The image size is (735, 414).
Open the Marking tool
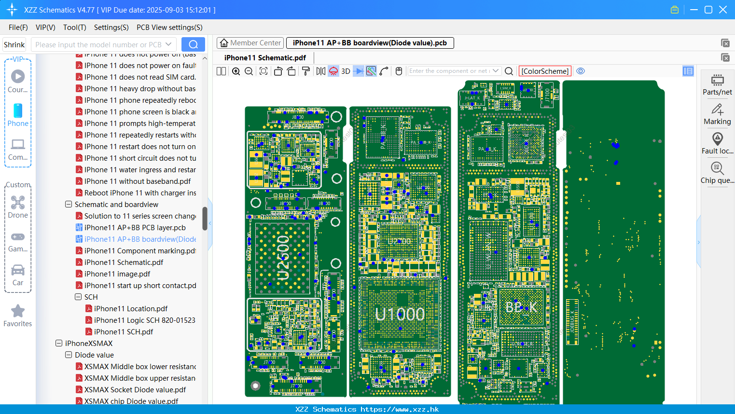pos(717,114)
